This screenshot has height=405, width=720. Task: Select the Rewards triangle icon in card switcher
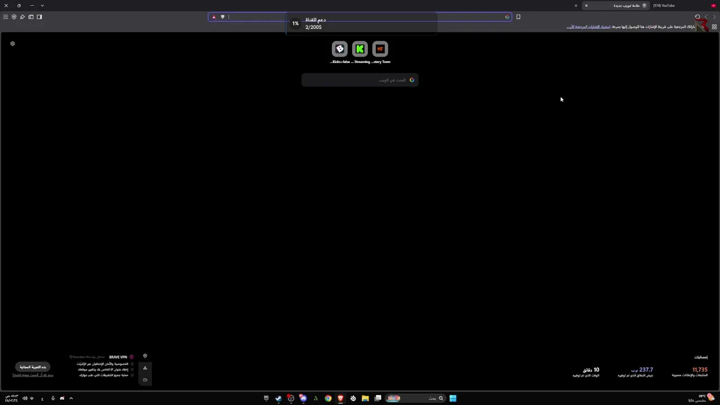pos(145,368)
